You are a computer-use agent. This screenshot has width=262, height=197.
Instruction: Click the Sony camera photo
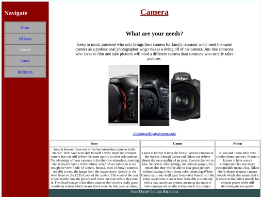pyautogui.click(x=123, y=95)
